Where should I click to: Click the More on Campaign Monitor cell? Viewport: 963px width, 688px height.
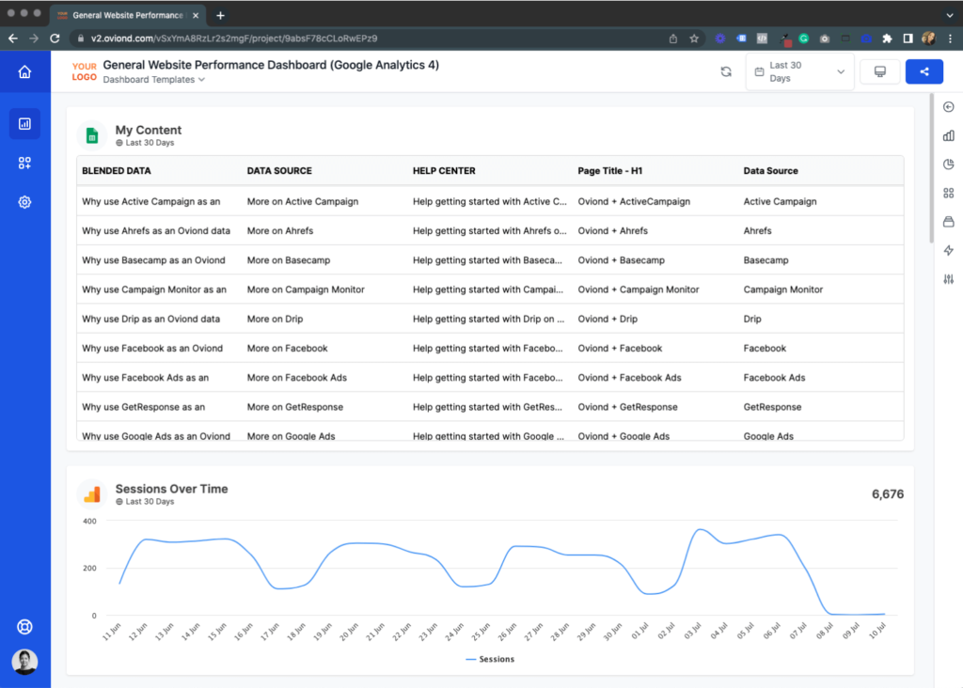pos(306,289)
